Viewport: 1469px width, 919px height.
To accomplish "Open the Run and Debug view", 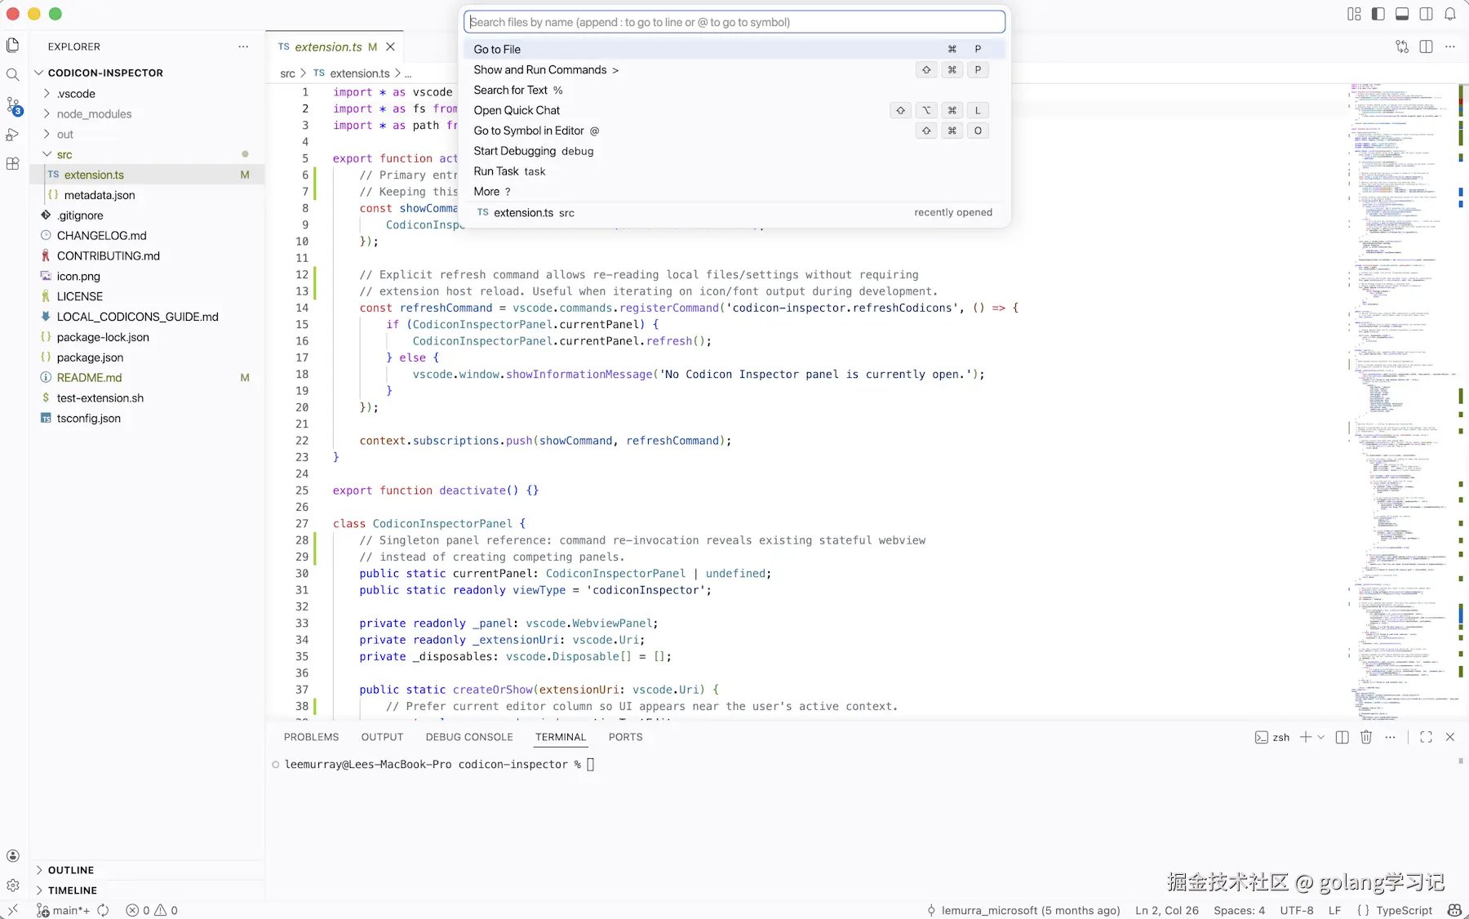I will pyautogui.click(x=13, y=135).
